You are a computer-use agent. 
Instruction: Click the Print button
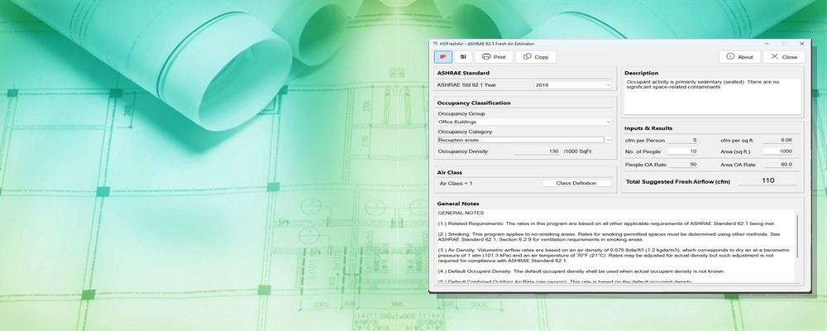494,57
